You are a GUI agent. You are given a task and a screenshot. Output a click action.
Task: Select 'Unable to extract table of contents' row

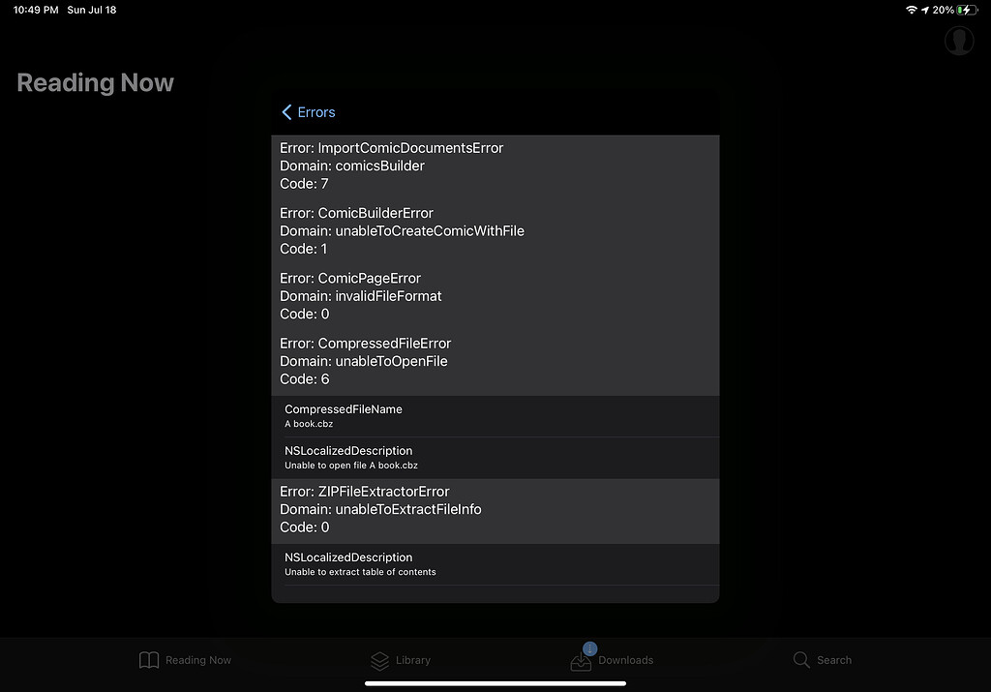point(495,564)
